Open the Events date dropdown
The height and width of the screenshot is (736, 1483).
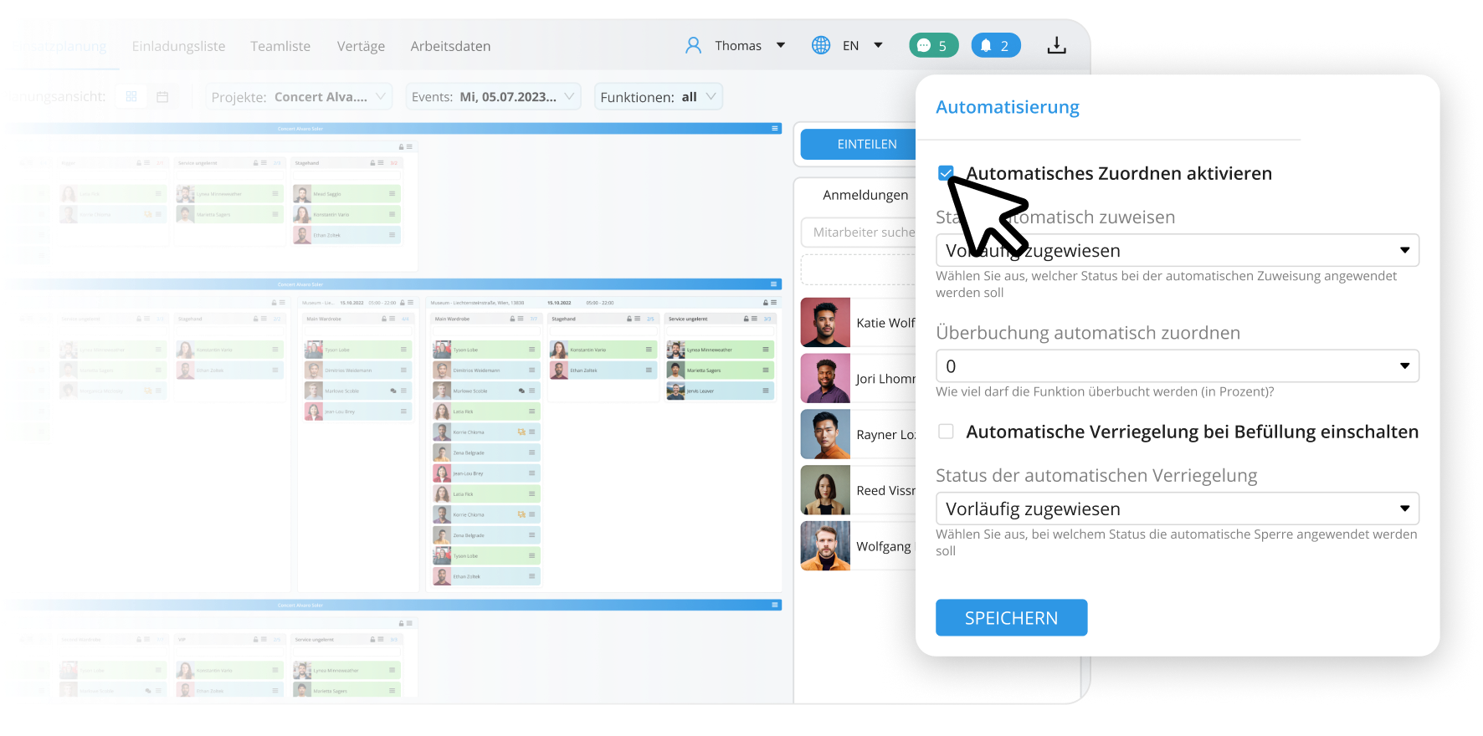pyautogui.click(x=492, y=97)
